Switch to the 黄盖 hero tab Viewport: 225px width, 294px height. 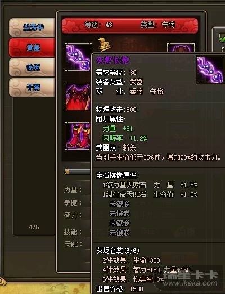click(x=32, y=48)
